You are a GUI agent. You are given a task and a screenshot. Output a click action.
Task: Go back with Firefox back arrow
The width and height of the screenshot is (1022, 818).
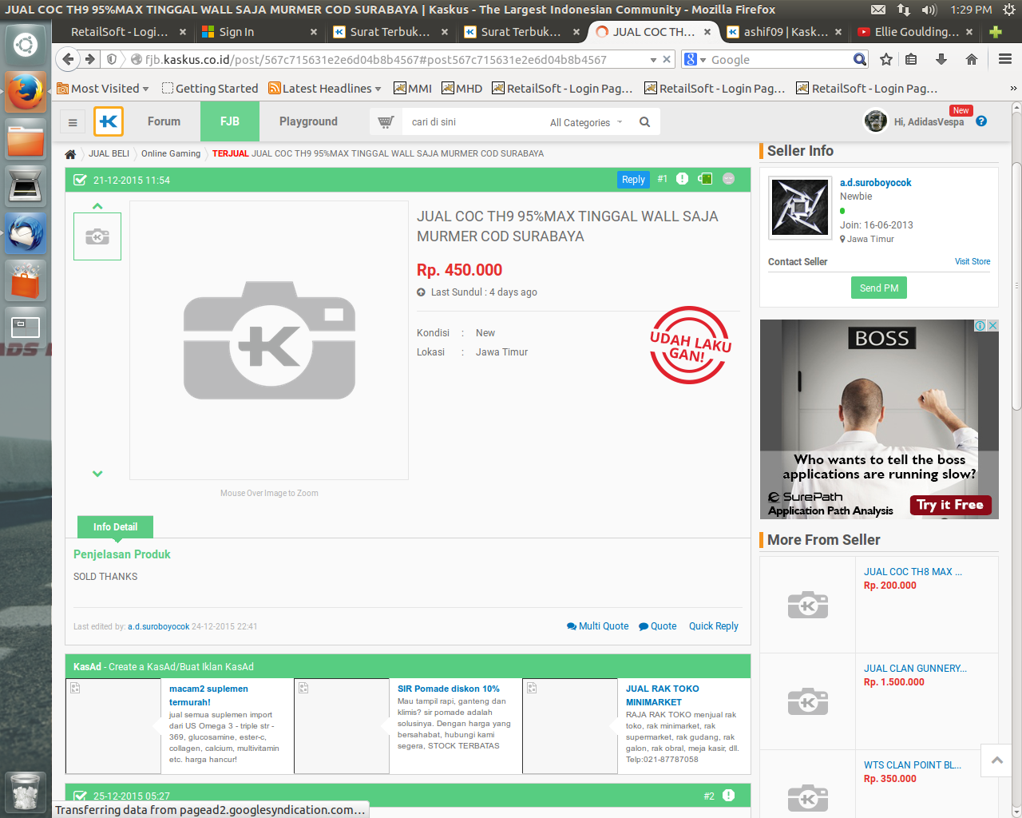click(x=68, y=59)
